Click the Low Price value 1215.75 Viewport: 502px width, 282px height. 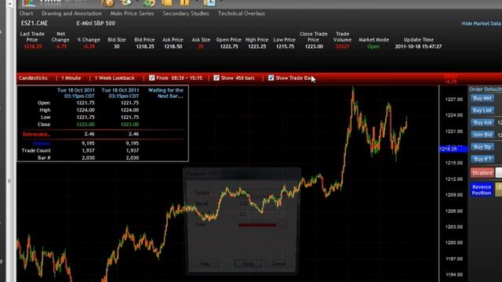click(x=285, y=47)
